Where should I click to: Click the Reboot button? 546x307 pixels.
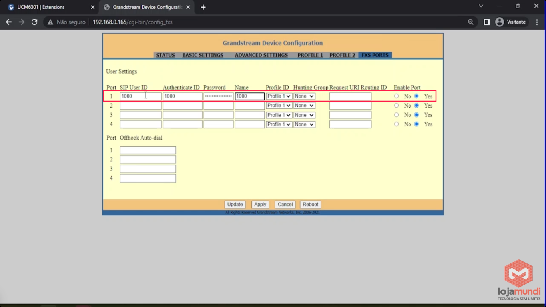[310, 205]
